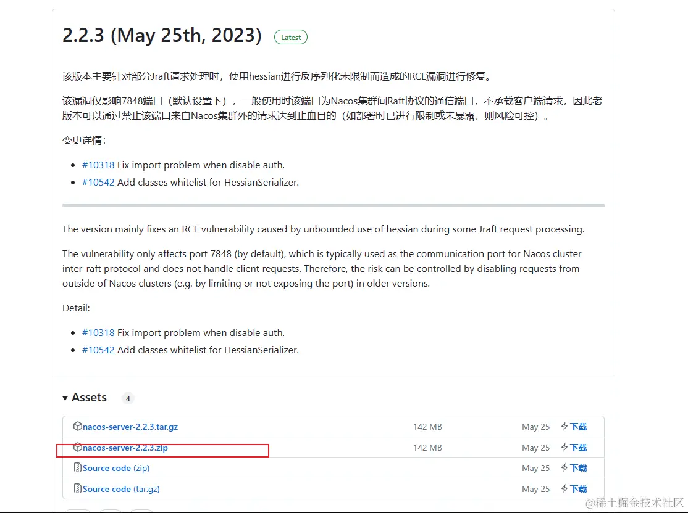688x513 pixels.
Task: Click the 变更详情: label
Action: pyautogui.click(x=84, y=140)
